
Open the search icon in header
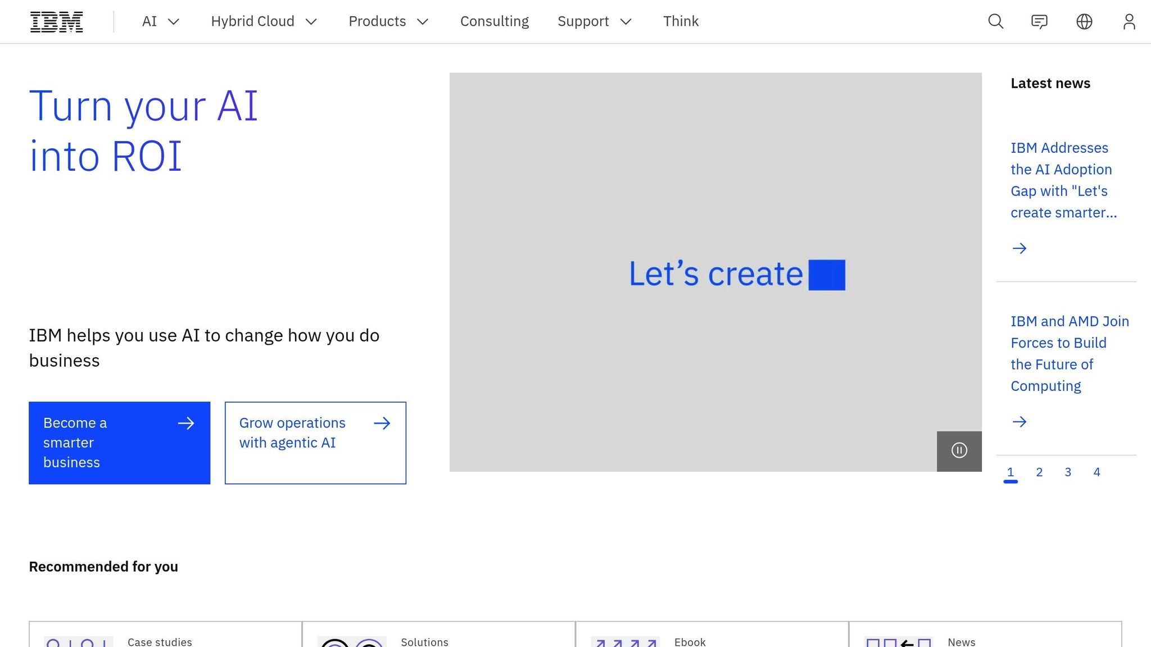(995, 21)
